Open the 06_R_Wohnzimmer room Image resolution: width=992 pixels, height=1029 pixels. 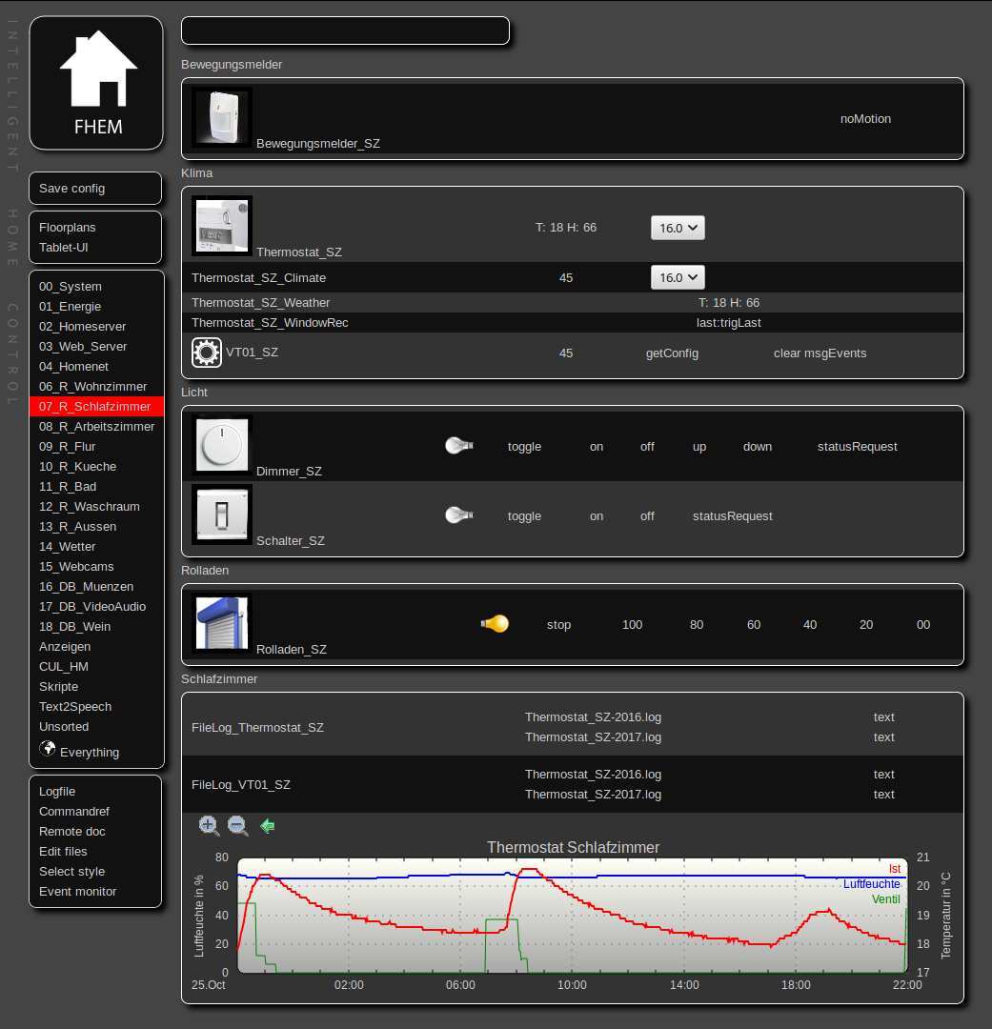[92, 387]
